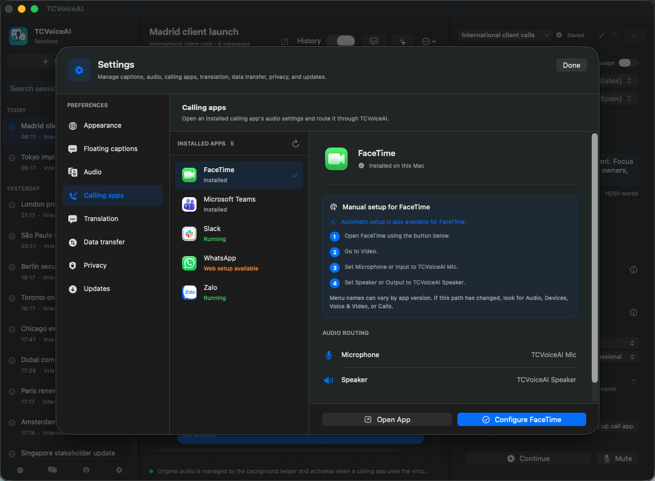Open the account profile icon at bottom

tap(86, 470)
